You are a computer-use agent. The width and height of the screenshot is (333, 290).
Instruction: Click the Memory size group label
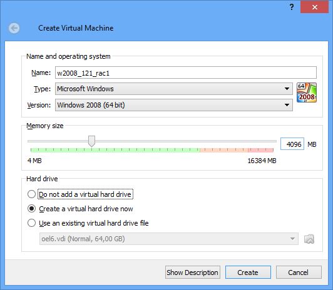[x=45, y=126]
